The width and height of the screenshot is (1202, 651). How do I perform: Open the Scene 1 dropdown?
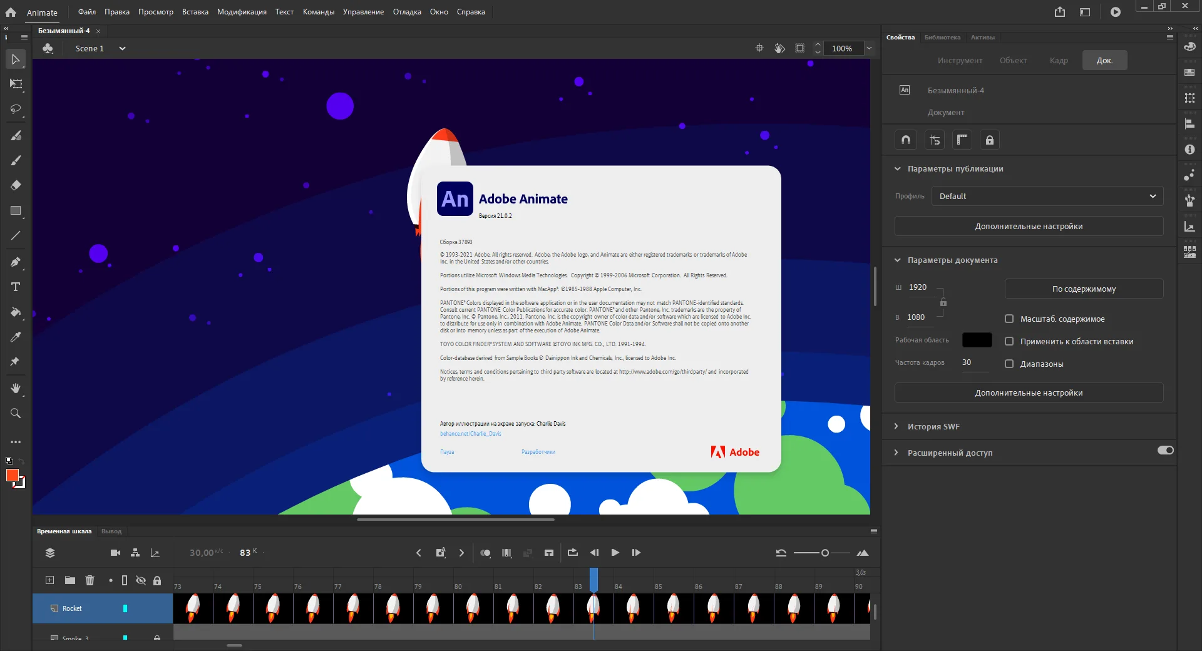(x=122, y=48)
